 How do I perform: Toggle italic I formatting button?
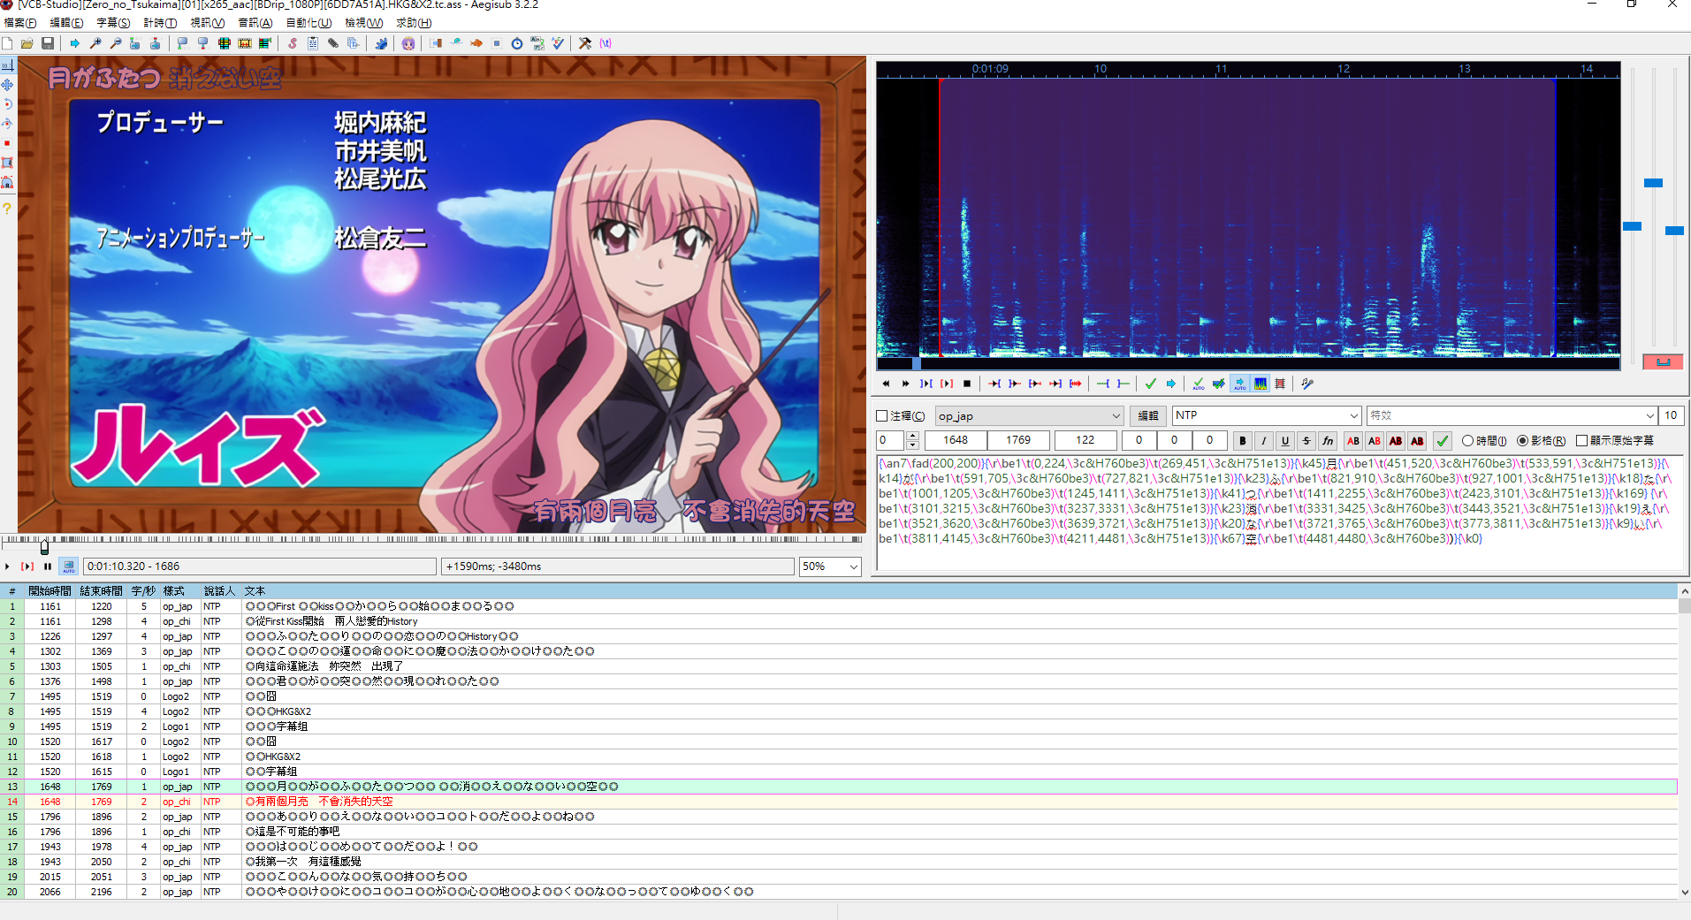click(1264, 441)
